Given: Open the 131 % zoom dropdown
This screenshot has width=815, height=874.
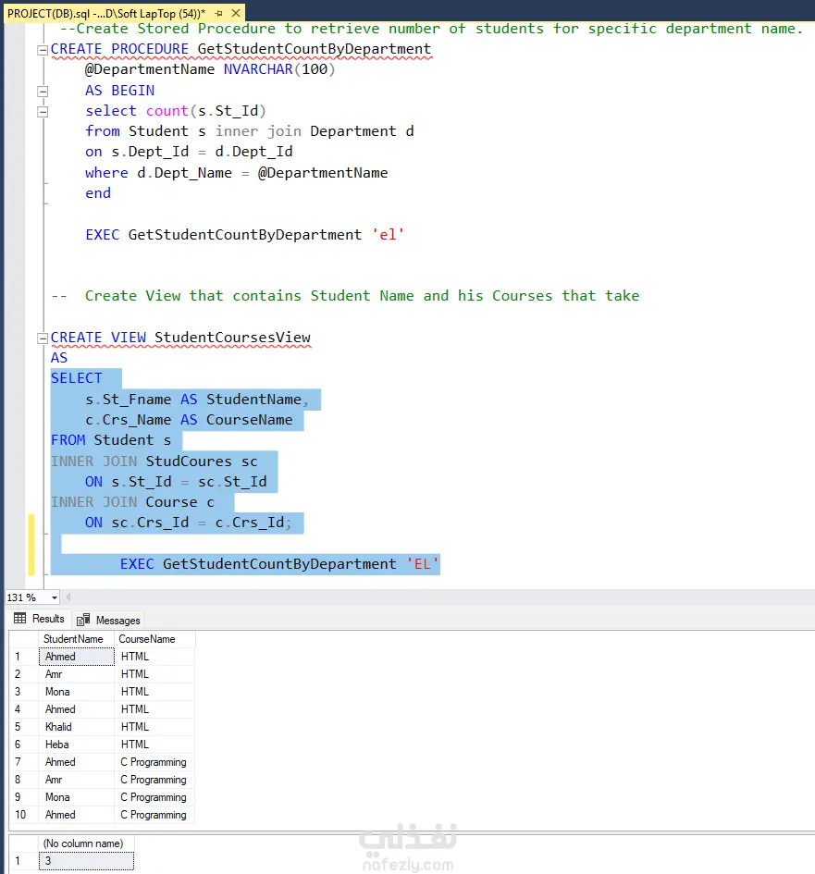Looking at the screenshot, I should (x=54, y=597).
